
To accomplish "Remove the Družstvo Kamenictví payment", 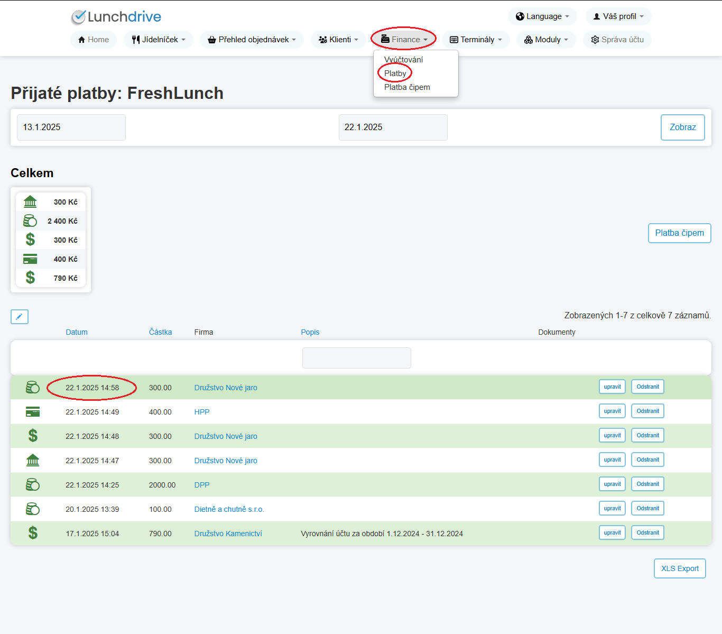I will [648, 532].
